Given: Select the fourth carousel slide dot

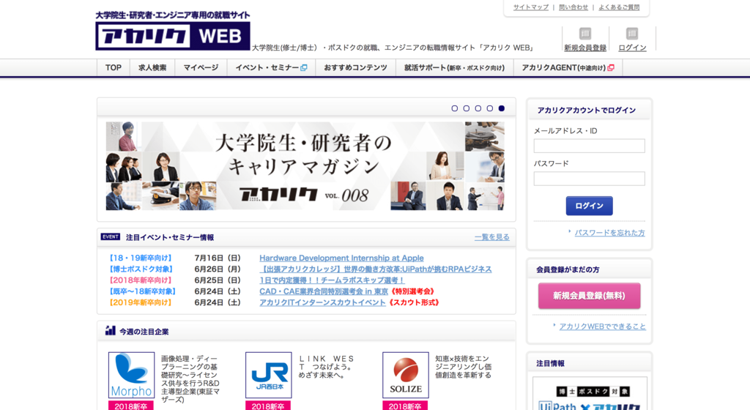Looking at the screenshot, I should point(490,108).
